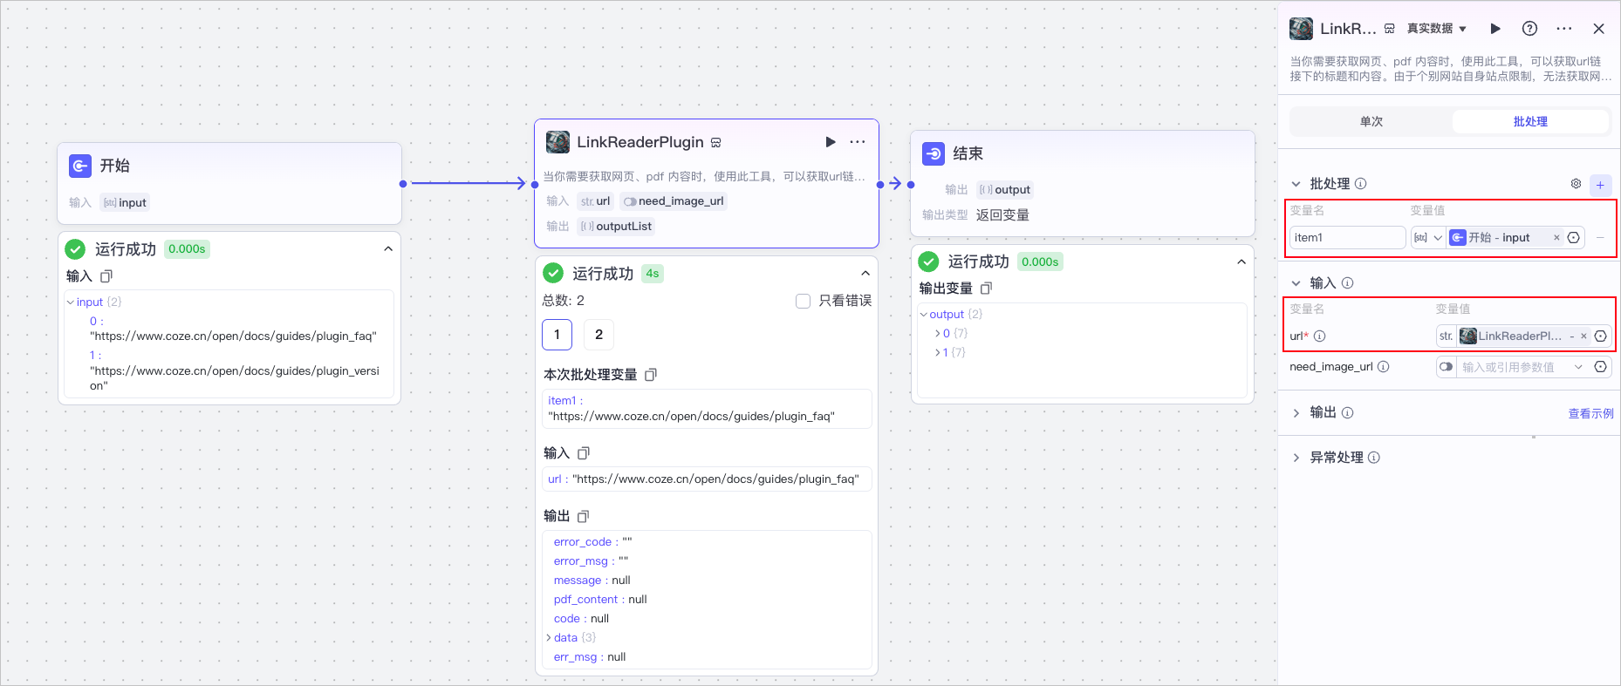Close the LinkReader side panel
This screenshot has height=686, width=1621.
1598,29
